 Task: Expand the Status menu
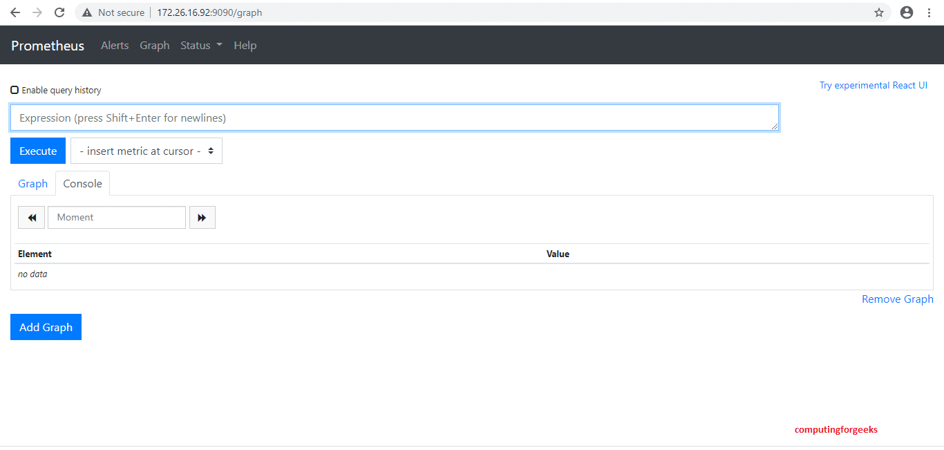(x=200, y=45)
